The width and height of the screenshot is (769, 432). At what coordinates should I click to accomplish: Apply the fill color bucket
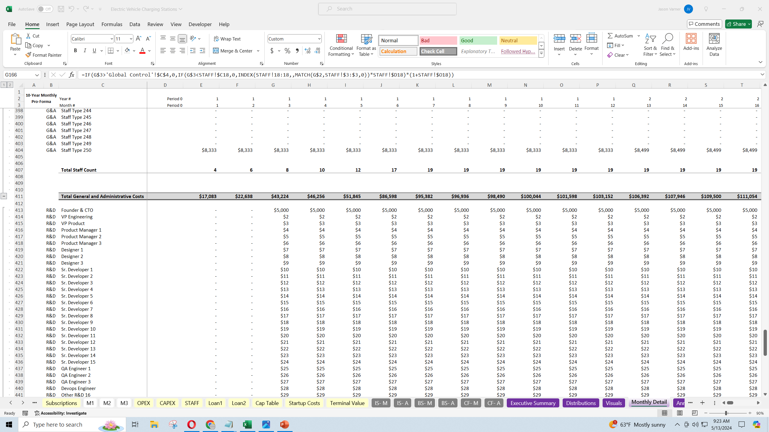point(127,51)
